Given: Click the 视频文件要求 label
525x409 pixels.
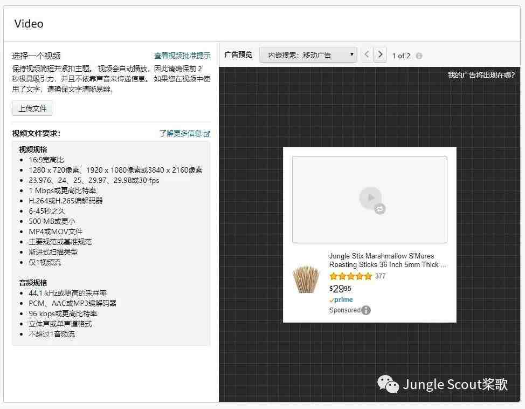Looking at the screenshot, I should (x=36, y=133).
